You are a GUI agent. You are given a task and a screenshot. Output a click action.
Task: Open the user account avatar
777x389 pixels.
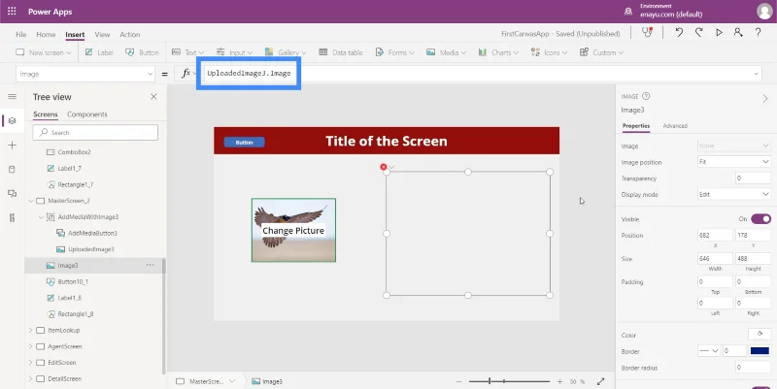(764, 11)
